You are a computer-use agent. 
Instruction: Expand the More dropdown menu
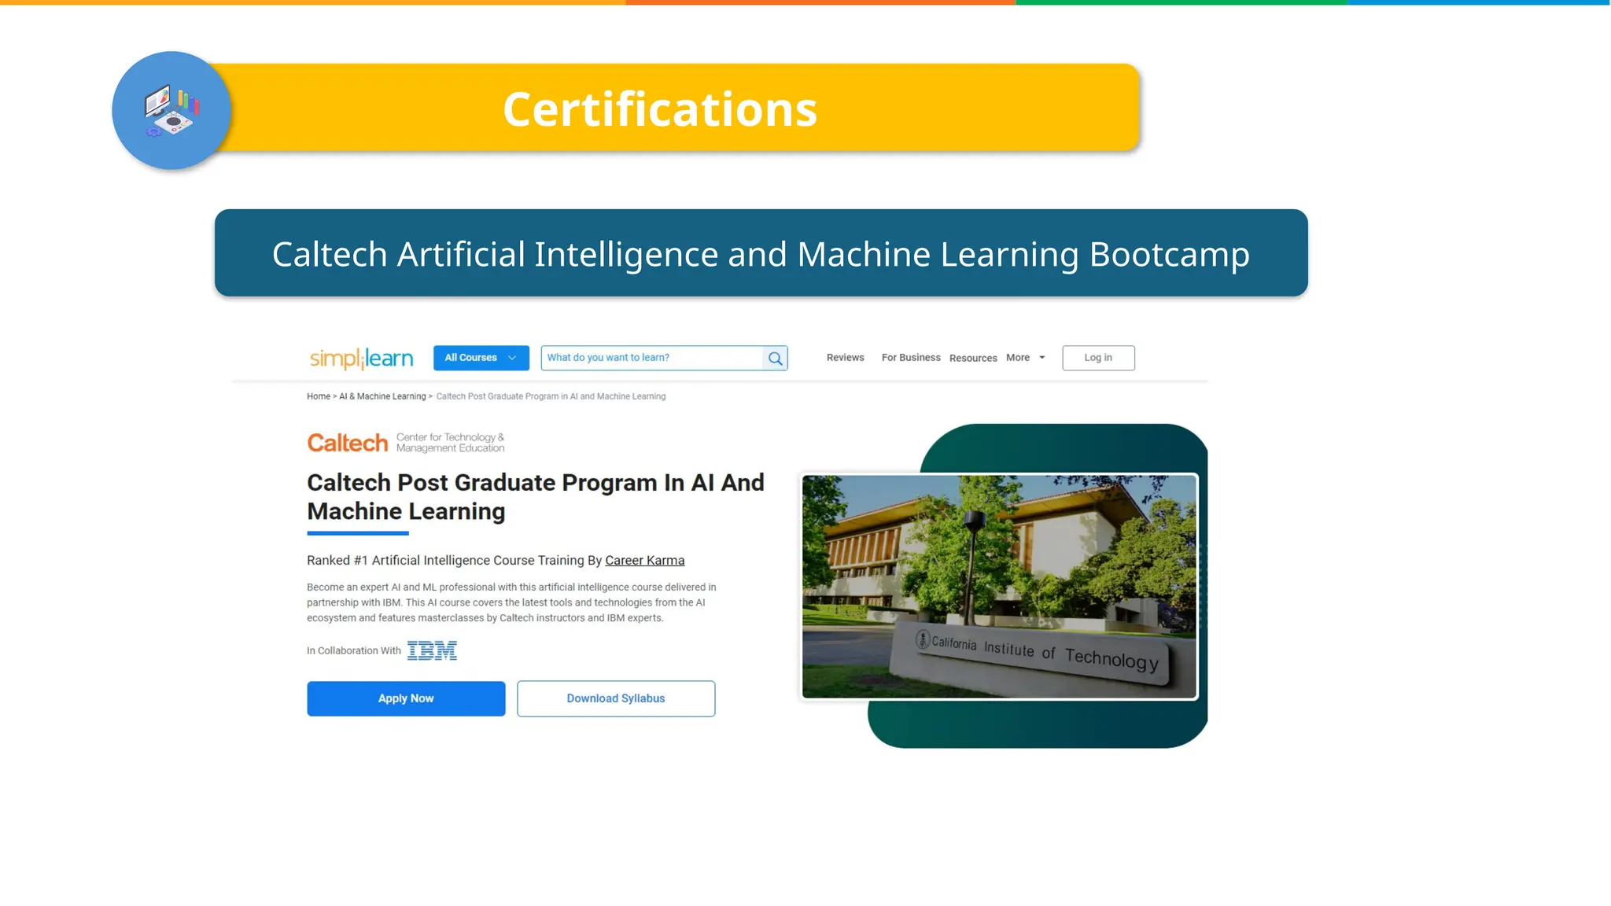tap(1026, 358)
